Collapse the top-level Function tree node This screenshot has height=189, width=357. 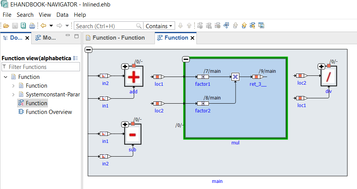[6, 77]
